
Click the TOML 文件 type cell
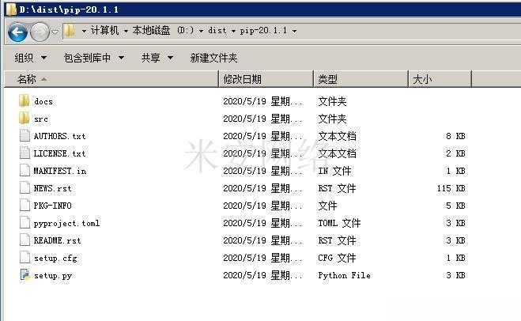(339, 223)
